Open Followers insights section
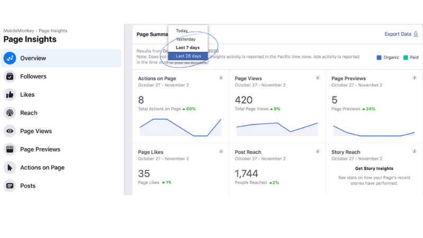The image size is (423, 238). point(61,76)
